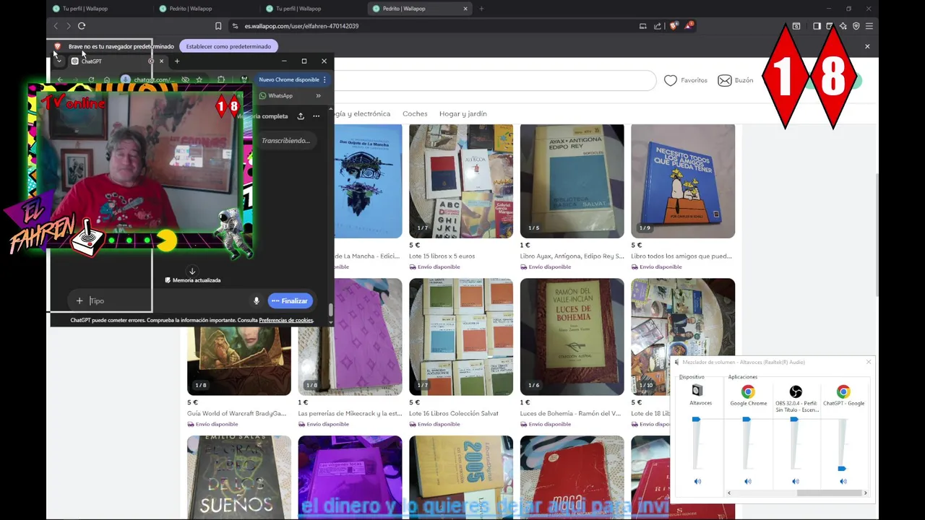Click the plus attach icon in ChatGPT
Image resolution: width=925 pixels, height=520 pixels.
[x=79, y=300]
